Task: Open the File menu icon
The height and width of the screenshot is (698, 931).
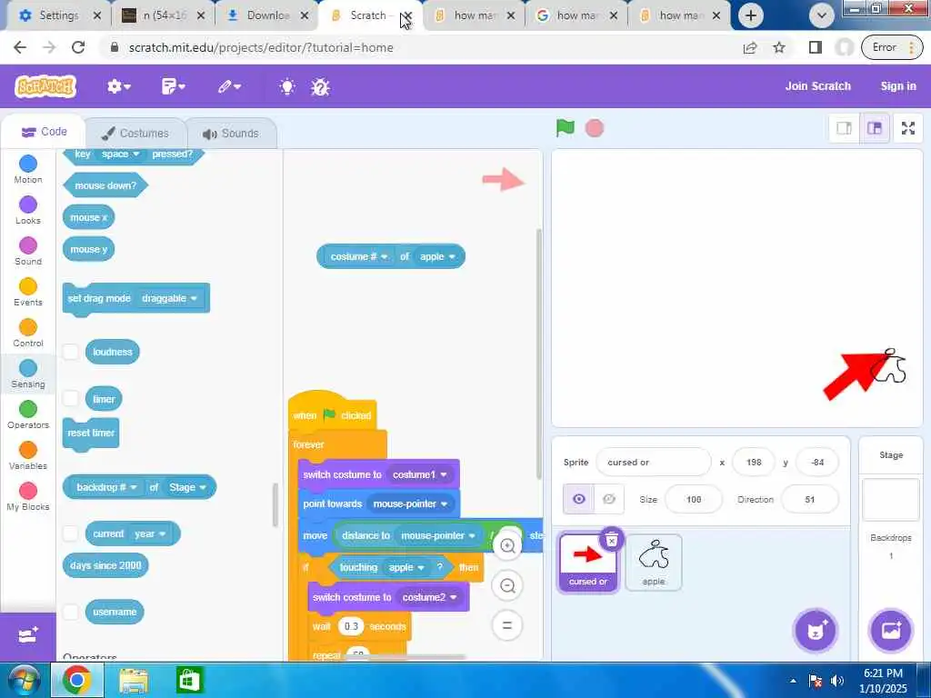Action: [x=173, y=86]
